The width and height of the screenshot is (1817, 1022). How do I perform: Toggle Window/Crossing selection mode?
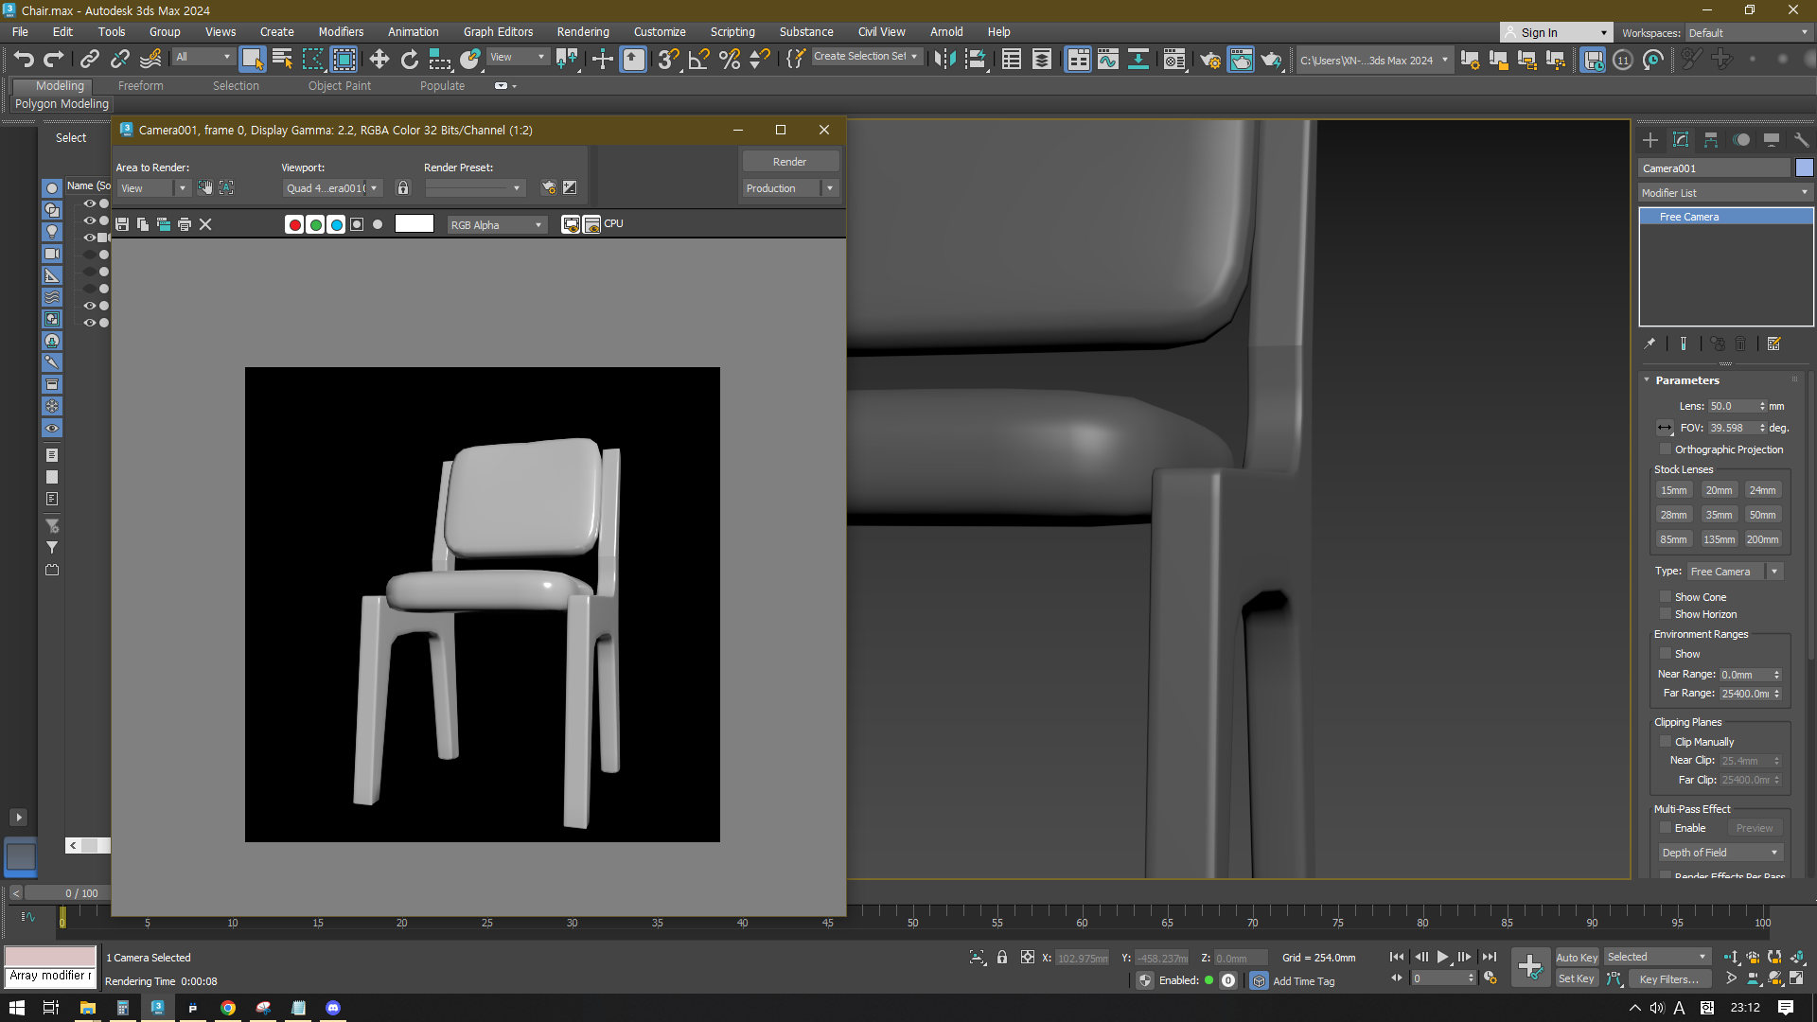[x=344, y=60]
